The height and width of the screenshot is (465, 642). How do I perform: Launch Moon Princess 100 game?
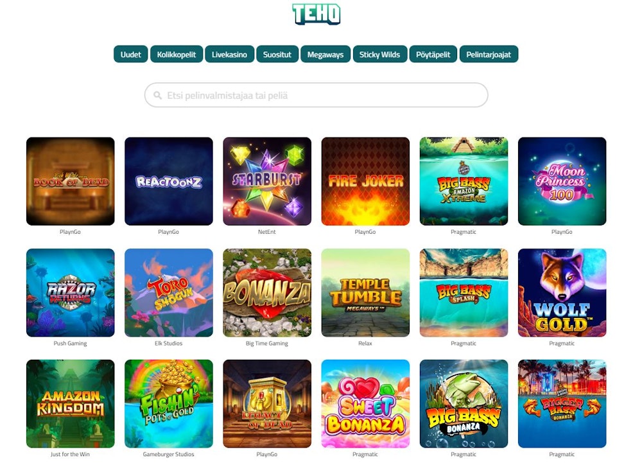click(x=562, y=181)
